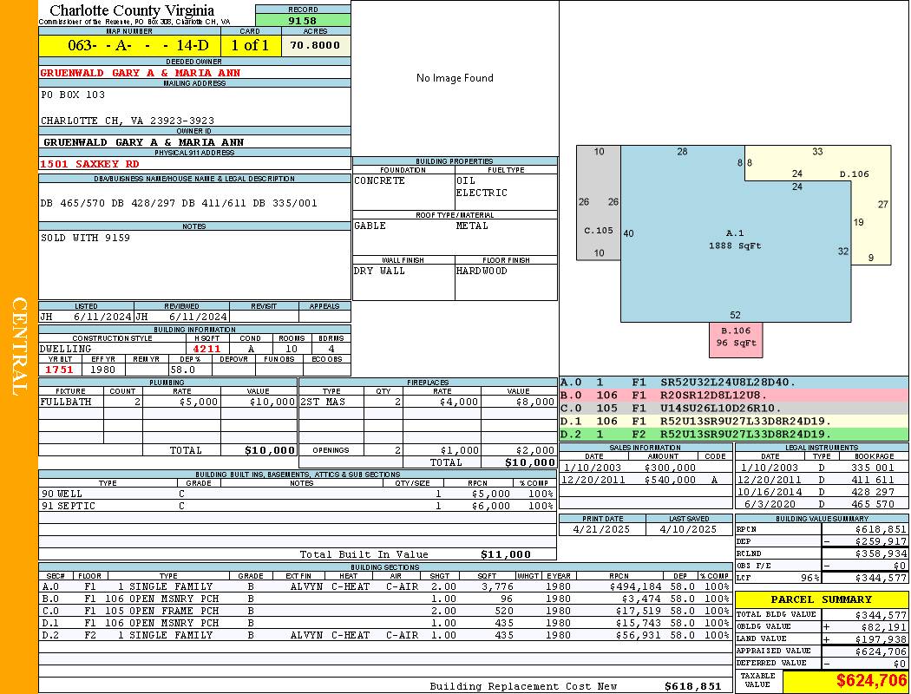The width and height of the screenshot is (911, 694).
Task: Click the No Image Found placeholder
Action: point(455,78)
